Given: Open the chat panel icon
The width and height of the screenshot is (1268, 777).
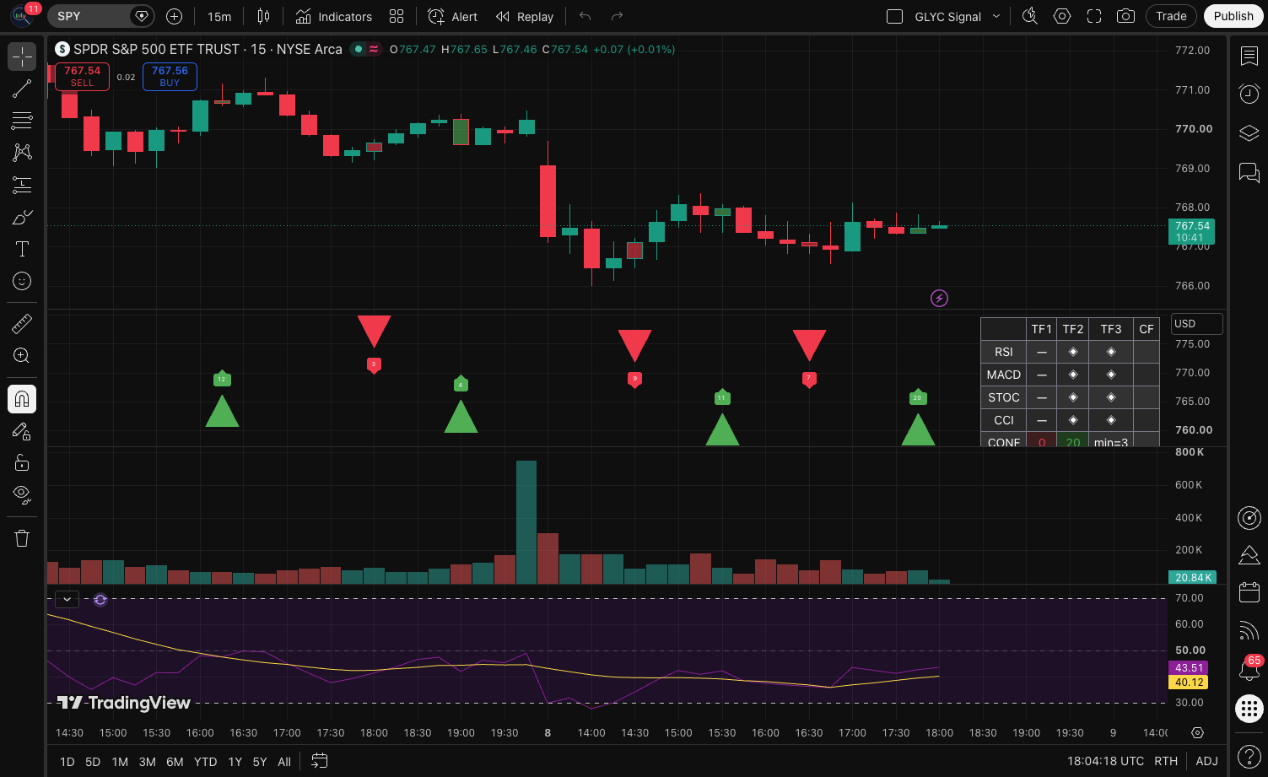Looking at the screenshot, I should click(1249, 173).
